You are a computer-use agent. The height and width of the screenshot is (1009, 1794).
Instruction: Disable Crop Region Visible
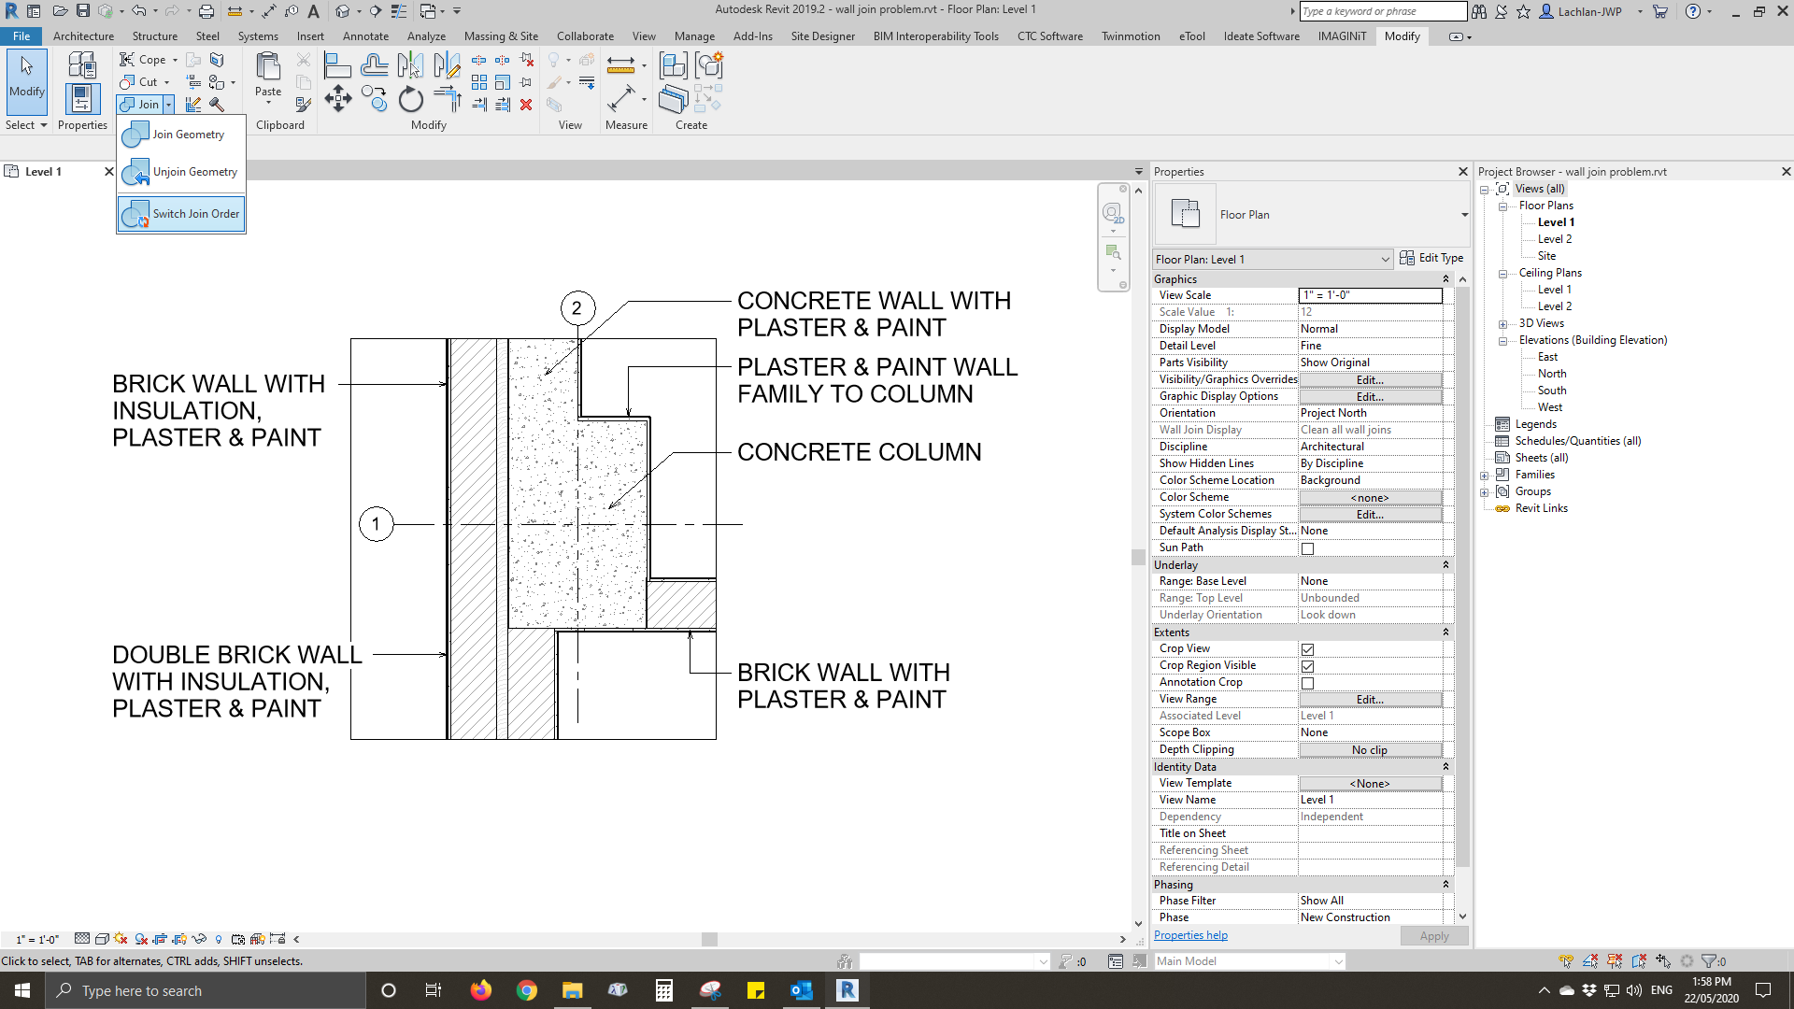pos(1307,665)
